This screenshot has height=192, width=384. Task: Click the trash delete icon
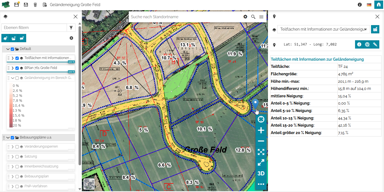tap(35, 5)
